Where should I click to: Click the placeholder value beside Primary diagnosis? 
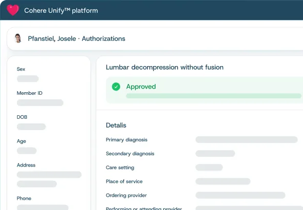tap(247, 140)
